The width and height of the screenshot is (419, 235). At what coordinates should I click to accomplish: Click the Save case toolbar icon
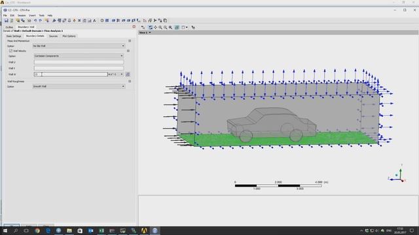coord(6,20)
